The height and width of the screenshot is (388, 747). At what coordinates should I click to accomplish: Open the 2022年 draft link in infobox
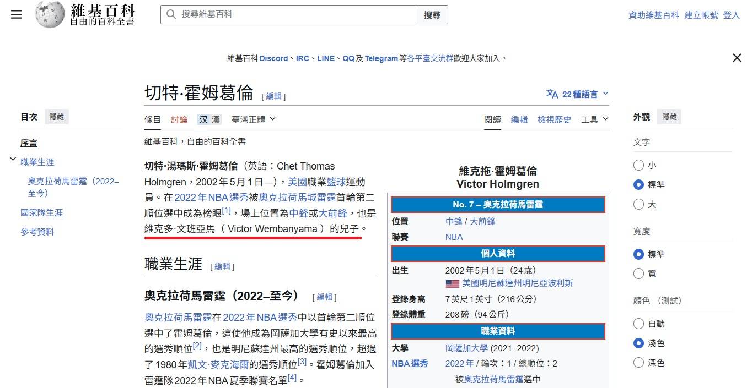click(x=459, y=364)
